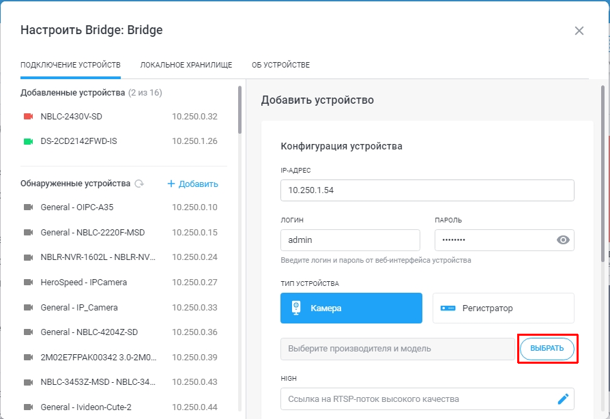Click the Выбрать button for manufacturer and model
Image resolution: width=610 pixels, height=419 pixels.
coord(547,348)
